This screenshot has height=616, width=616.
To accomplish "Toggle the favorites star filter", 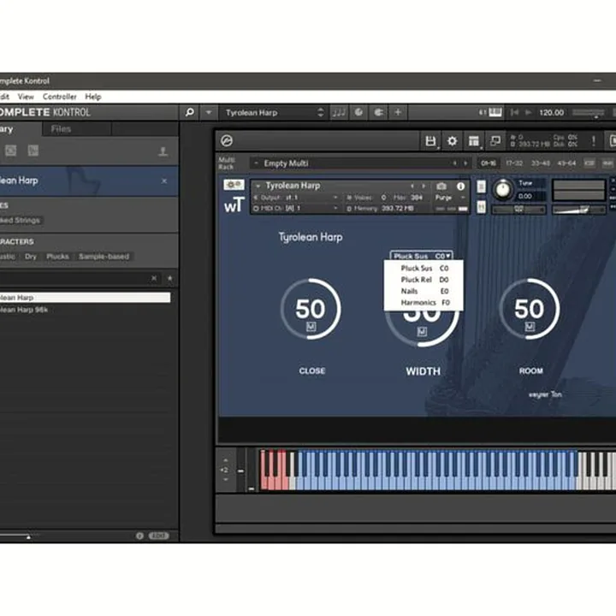I will 169,278.
